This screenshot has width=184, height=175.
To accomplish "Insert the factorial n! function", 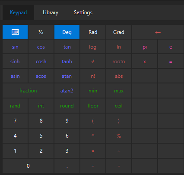I will pos(93,76).
